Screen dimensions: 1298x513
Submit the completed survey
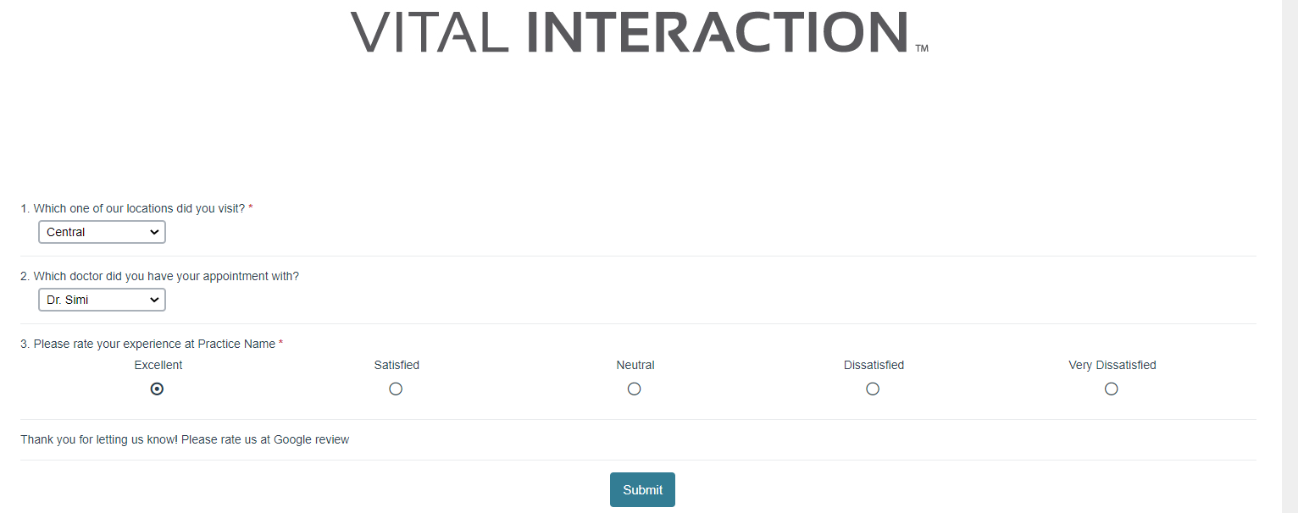click(641, 489)
